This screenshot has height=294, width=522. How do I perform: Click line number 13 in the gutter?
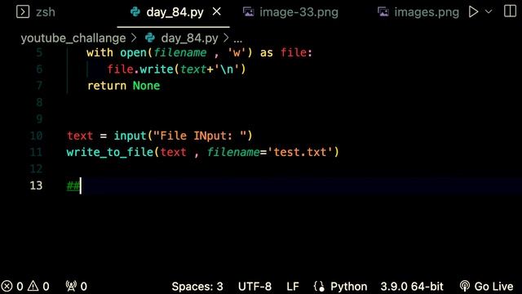(36, 185)
